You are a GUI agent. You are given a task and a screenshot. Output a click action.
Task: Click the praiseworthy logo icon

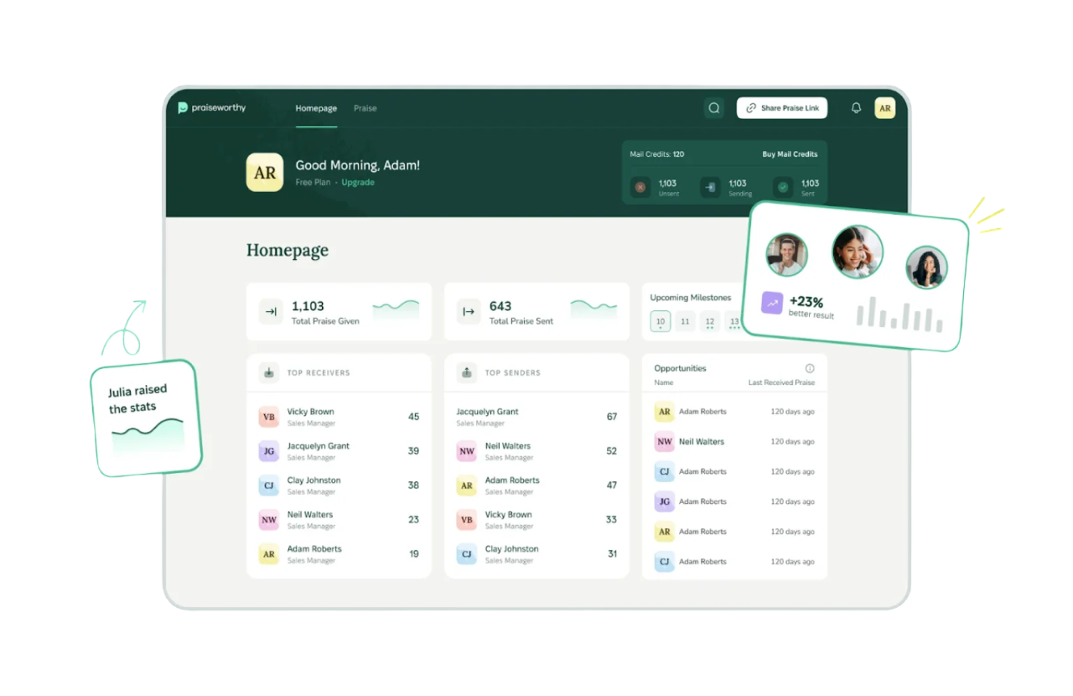(x=183, y=107)
